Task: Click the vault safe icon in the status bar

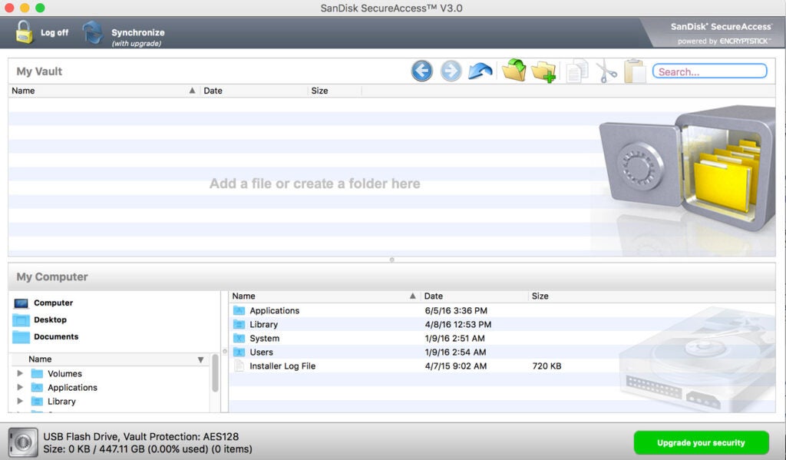Action: pos(22,442)
